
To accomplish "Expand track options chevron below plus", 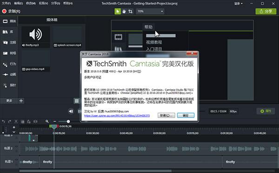I will click(14, 132).
